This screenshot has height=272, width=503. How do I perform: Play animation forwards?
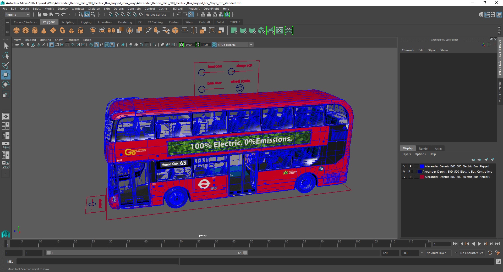click(x=479, y=244)
